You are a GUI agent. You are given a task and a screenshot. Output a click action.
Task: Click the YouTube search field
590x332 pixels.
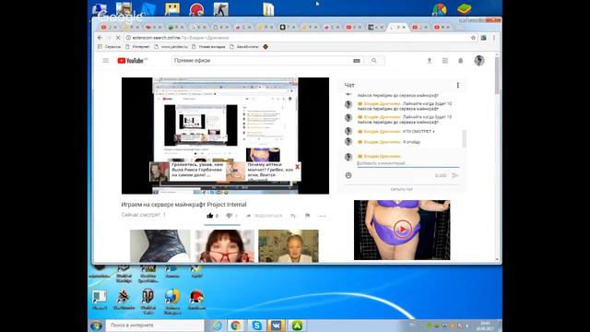(x=262, y=61)
